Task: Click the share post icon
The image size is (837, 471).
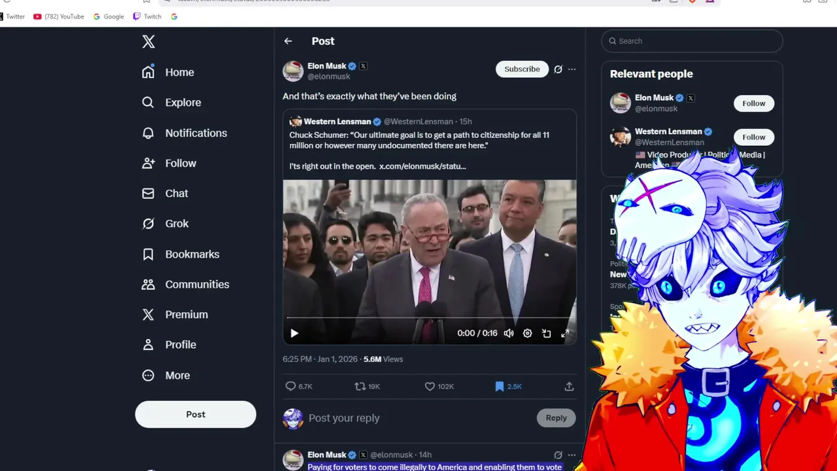Action: tap(569, 387)
